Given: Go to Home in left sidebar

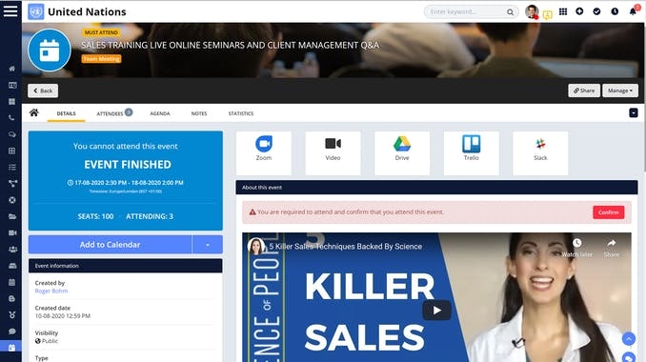Looking at the screenshot, I should [12, 69].
